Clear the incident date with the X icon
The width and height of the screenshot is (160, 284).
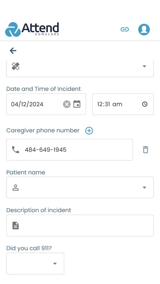(67, 104)
